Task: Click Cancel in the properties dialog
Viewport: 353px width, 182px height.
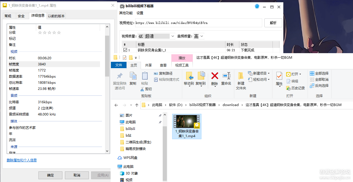Action: pos(77,175)
